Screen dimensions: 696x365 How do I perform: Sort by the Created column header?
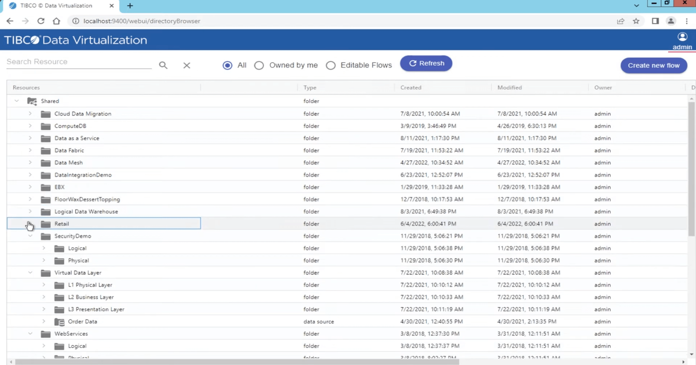411,88
